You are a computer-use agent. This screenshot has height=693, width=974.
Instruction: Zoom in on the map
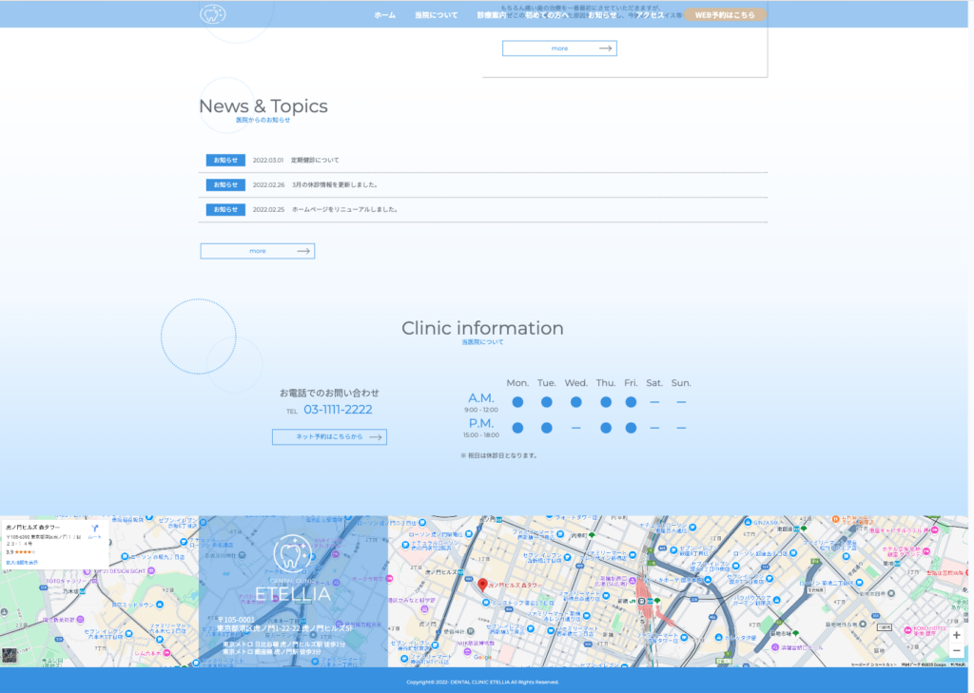956,635
